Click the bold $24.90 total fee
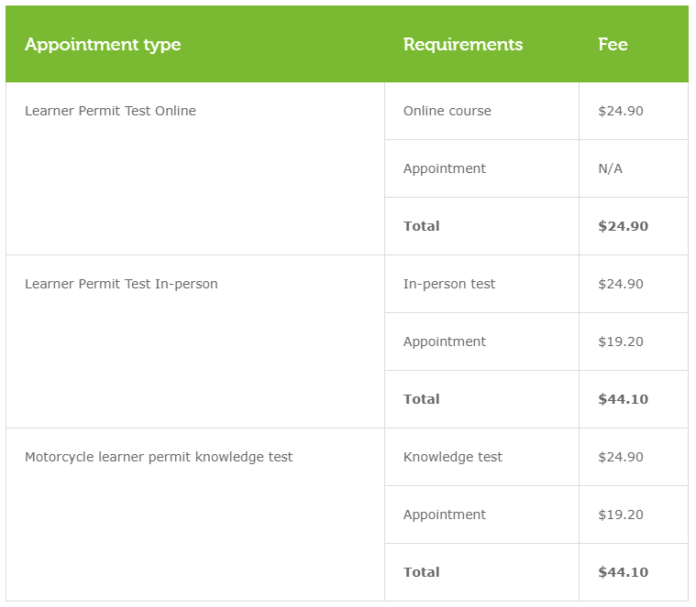This screenshot has width=696, height=607. pyautogui.click(x=623, y=226)
